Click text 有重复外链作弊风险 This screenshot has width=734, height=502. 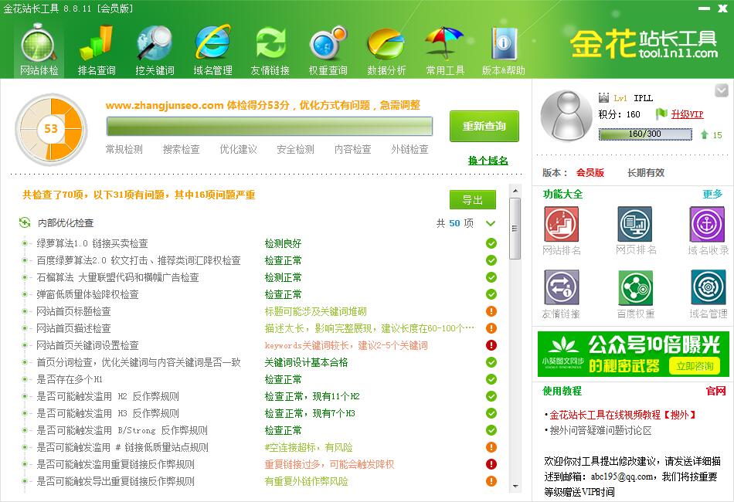click(306, 481)
